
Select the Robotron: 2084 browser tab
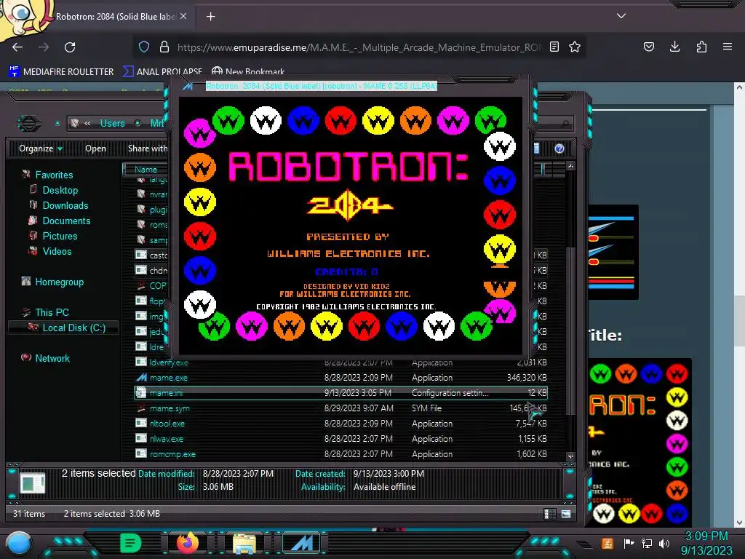pos(114,17)
